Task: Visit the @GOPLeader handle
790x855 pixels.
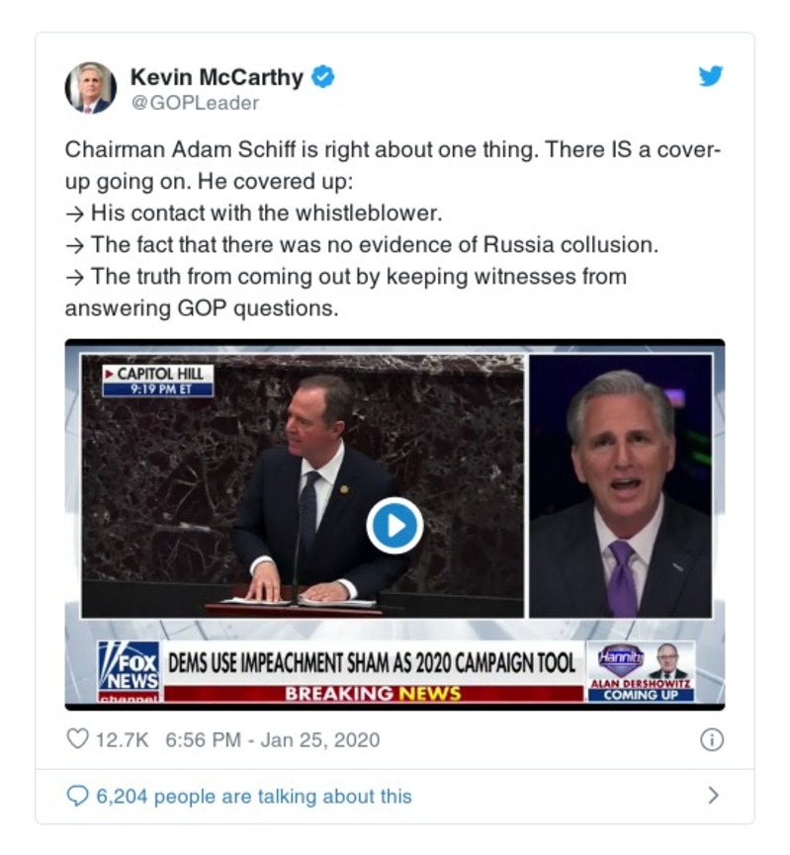Action: [x=195, y=103]
